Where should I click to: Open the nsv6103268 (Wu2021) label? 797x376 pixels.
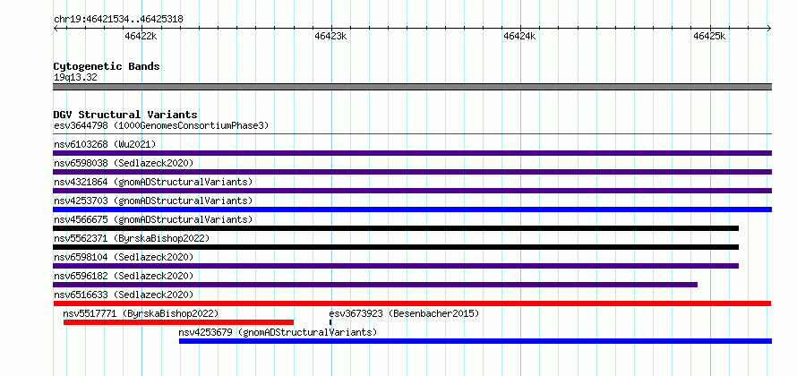105,144
